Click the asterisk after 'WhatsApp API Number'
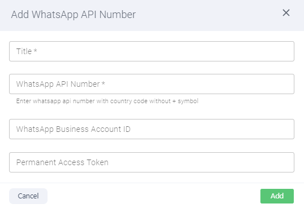 coord(103,83)
